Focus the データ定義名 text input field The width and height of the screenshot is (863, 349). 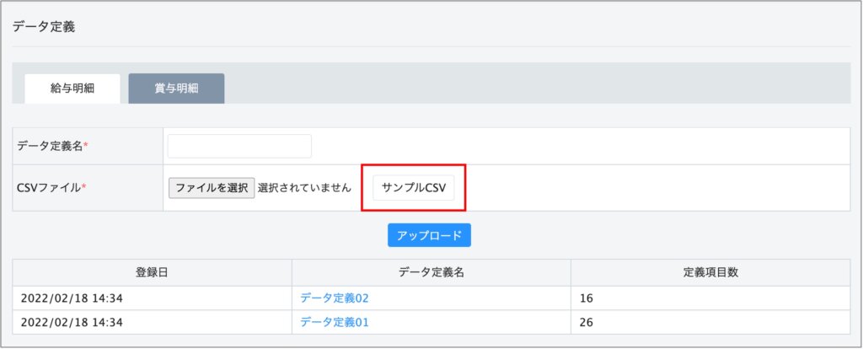click(239, 146)
